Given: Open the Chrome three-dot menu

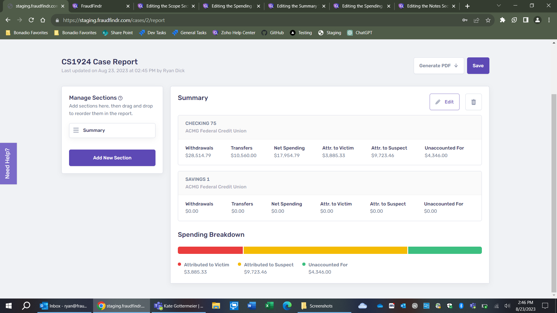Looking at the screenshot, I should (x=549, y=20).
